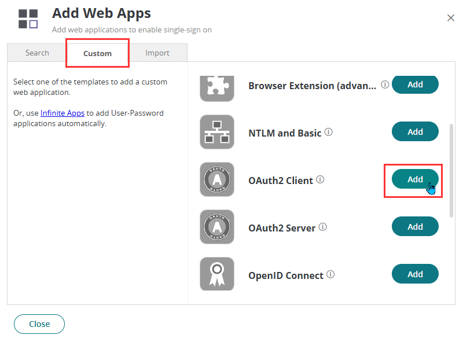Click the Add Web Apps grid icon
The height and width of the screenshot is (342, 463).
[x=28, y=19]
